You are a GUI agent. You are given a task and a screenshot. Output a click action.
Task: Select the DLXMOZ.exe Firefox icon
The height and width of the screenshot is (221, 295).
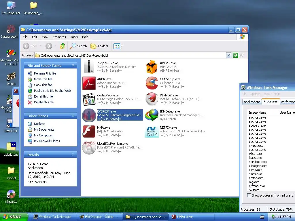click(152, 99)
